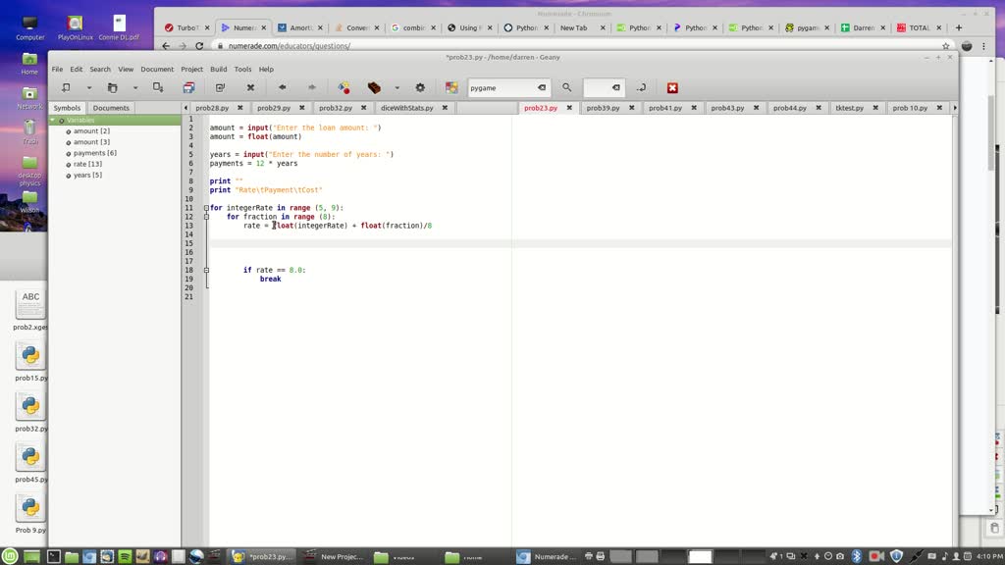Click the red Quit Geany icon
Viewport: 1005px width, 565px height.
(x=672, y=87)
